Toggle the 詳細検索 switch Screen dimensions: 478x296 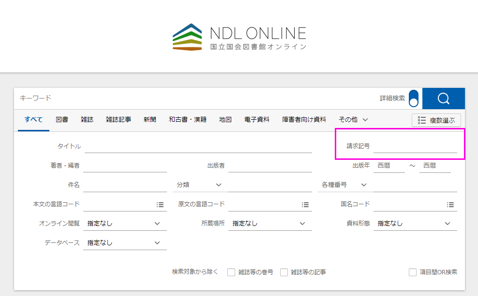tap(413, 98)
